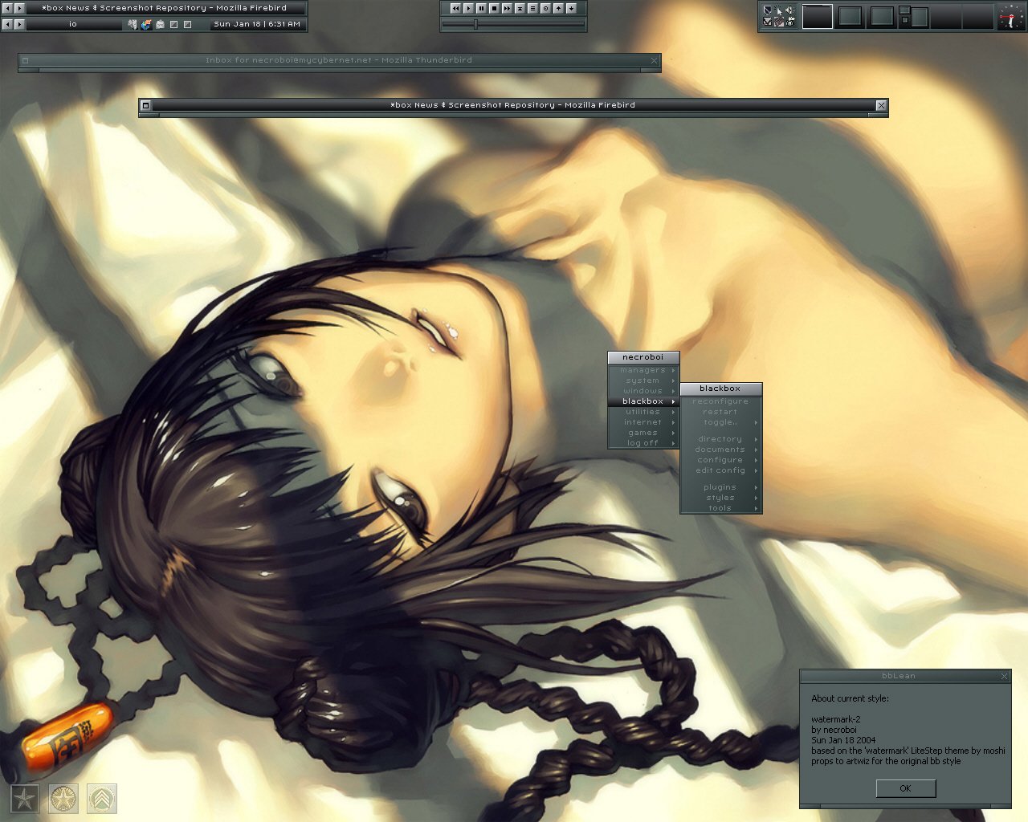Expand the 'managers' submenu in necroboi menu
Screen dimensions: 1028x822
click(x=643, y=370)
